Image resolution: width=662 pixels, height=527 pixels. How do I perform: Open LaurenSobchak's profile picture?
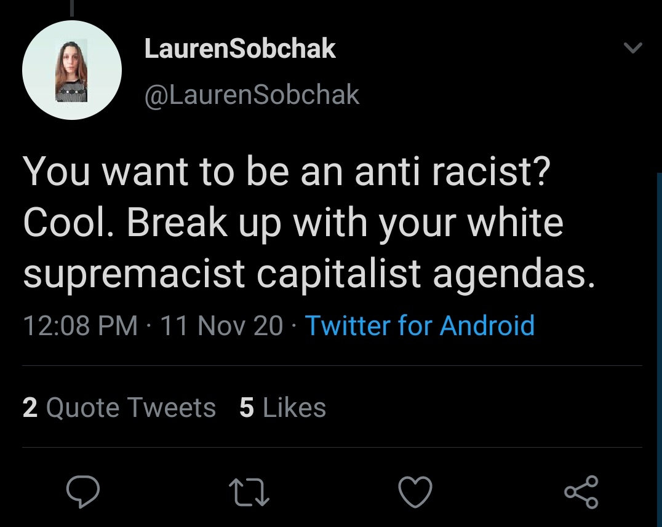pyautogui.click(x=72, y=70)
